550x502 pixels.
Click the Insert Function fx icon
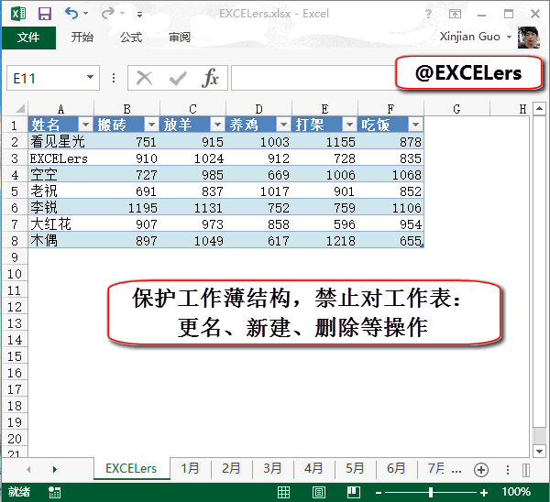pos(210,78)
